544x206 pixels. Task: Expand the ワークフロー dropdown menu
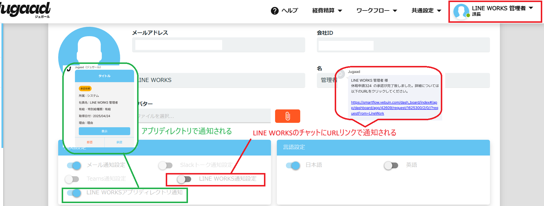(377, 11)
